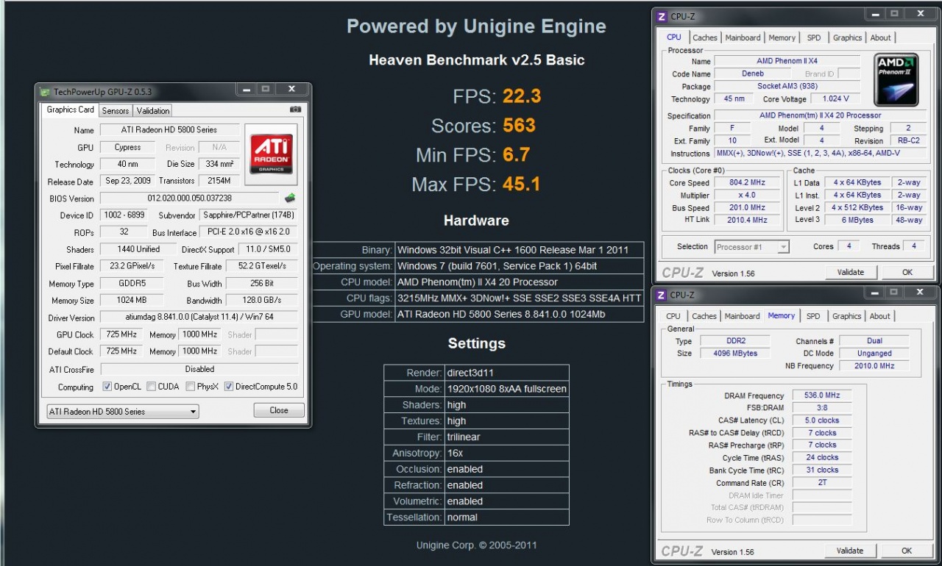This screenshot has height=566, width=942.
Task: Click the HT Link 2010.4 MHz field
Action: (748, 219)
